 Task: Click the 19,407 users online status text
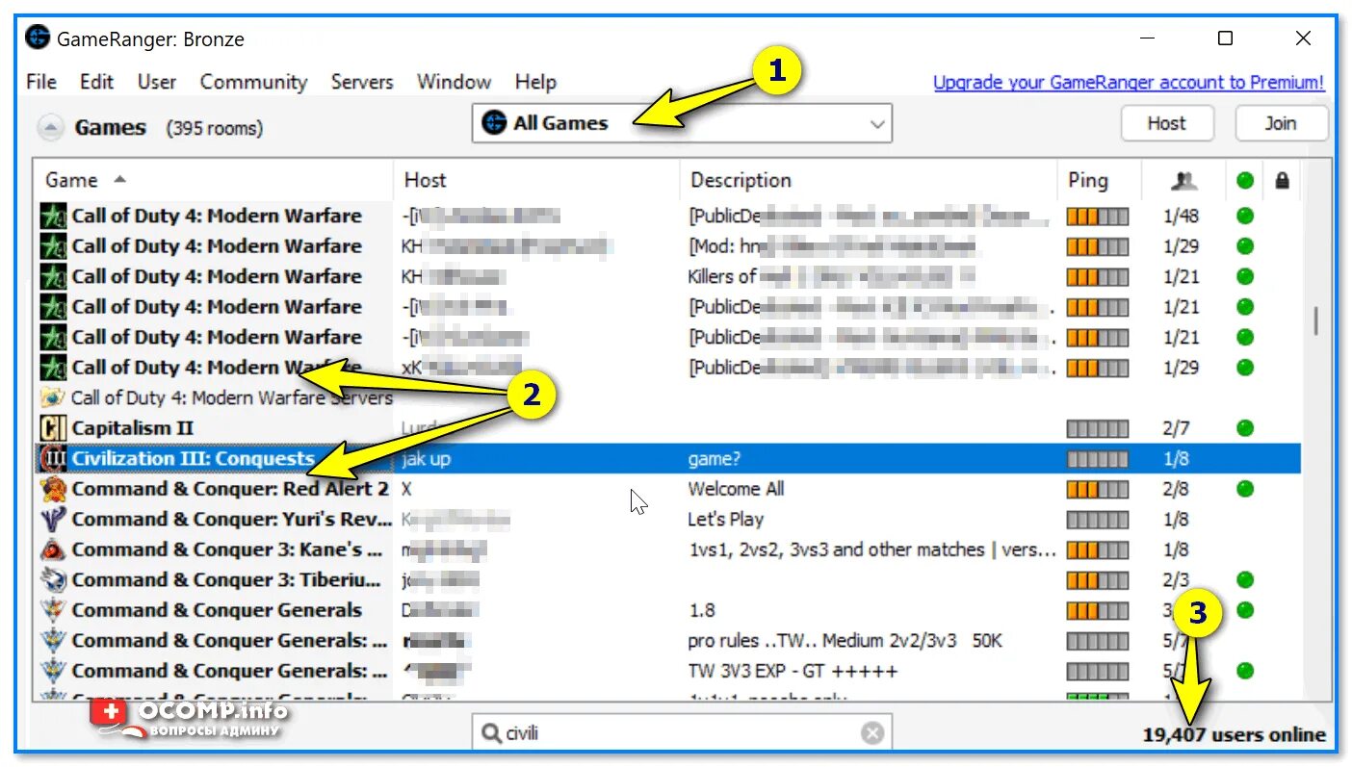(1234, 734)
